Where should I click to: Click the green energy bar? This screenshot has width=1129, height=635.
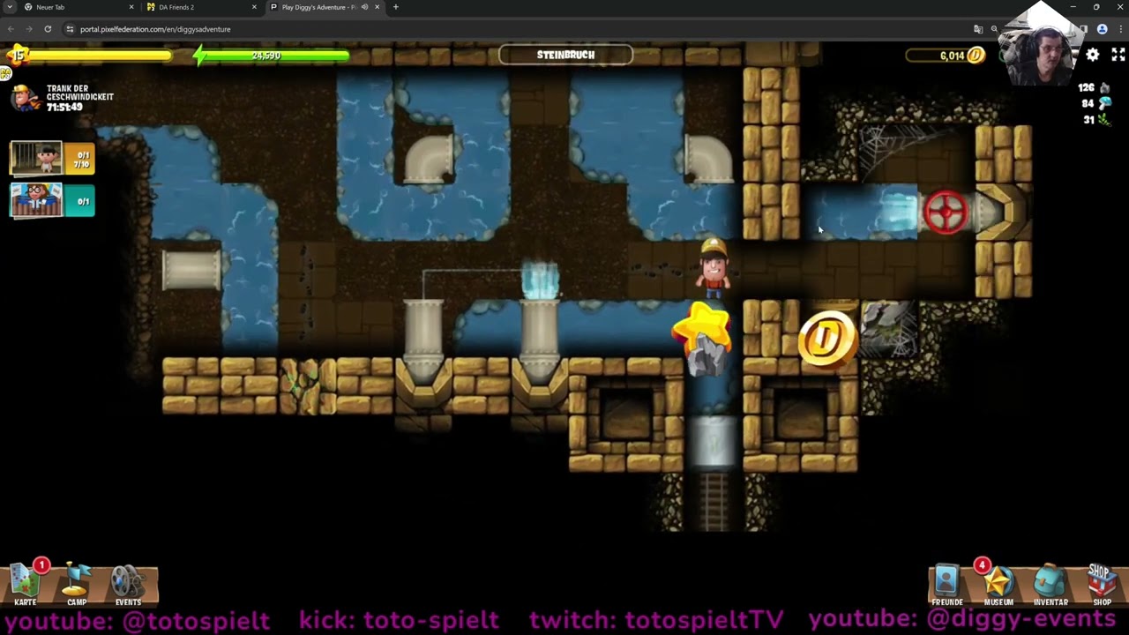pyautogui.click(x=272, y=56)
